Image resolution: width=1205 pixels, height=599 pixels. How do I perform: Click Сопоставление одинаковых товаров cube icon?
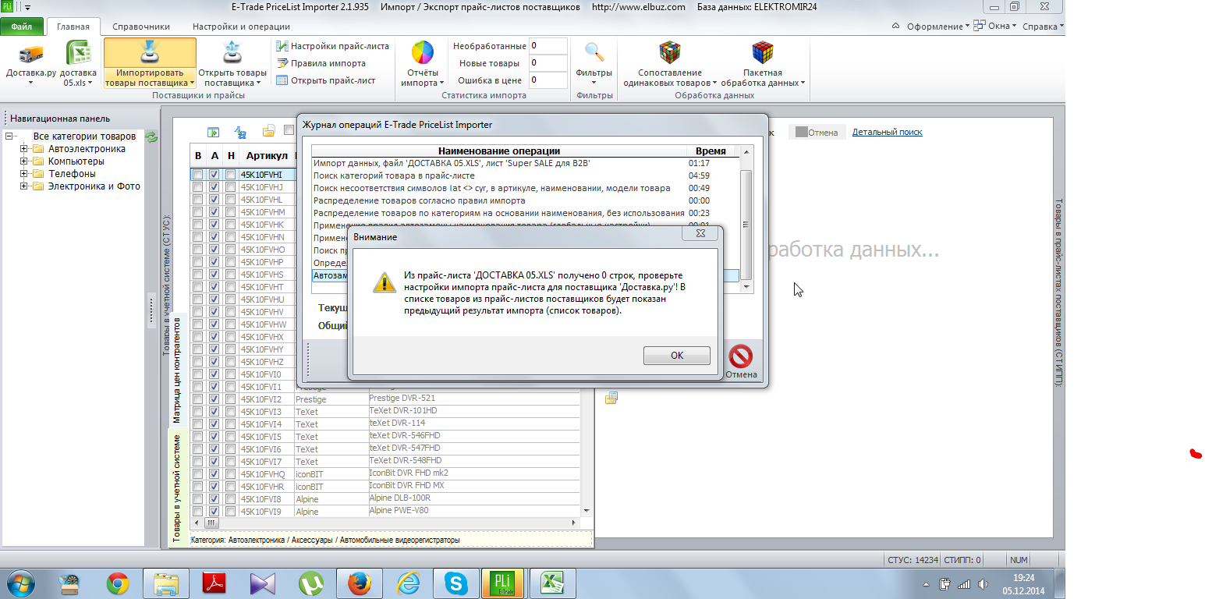click(670, 53)
